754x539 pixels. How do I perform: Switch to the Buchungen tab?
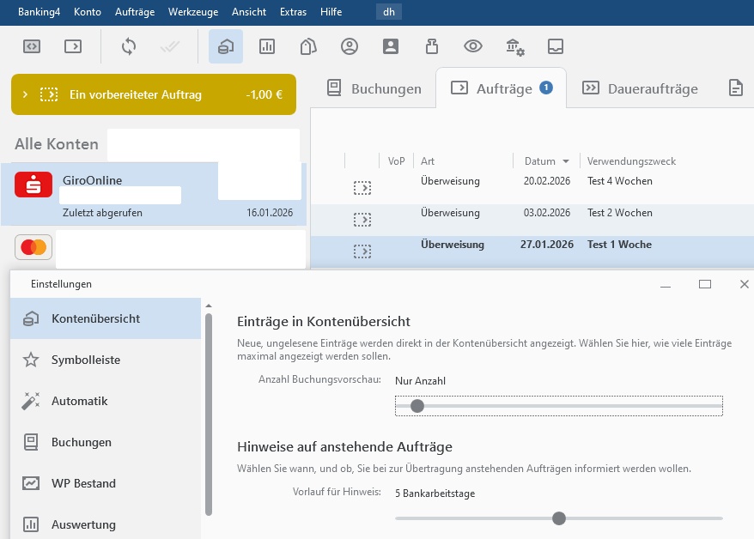coord(374,88)
